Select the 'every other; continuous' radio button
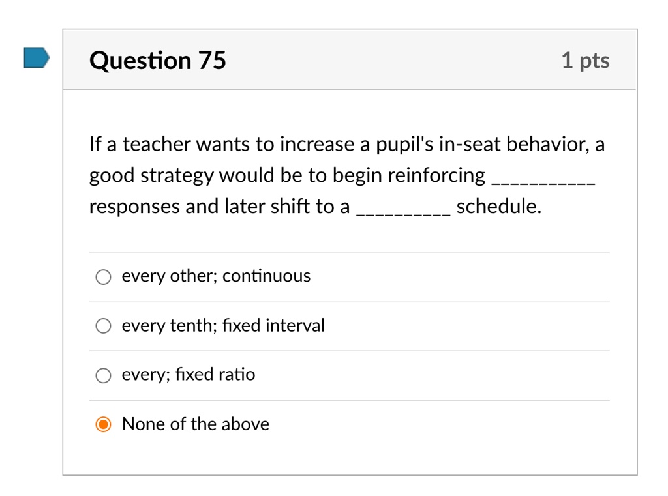Image resolution: width=668 pixels, height=496 pixels. (103, 277)
